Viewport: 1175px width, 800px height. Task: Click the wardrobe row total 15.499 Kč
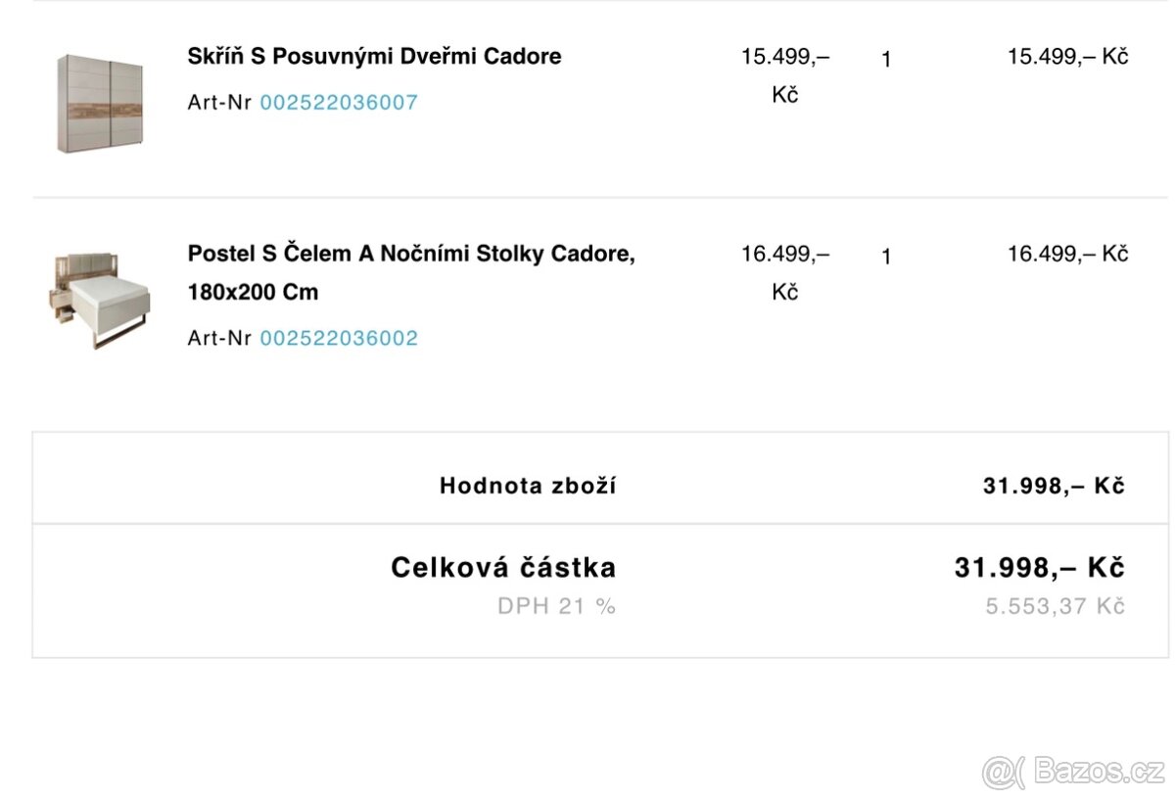1067,57
